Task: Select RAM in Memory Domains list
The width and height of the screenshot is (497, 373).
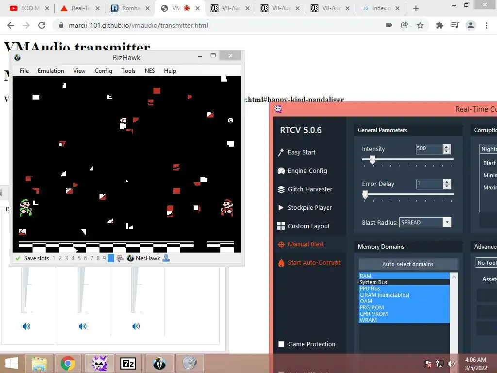Action: pos(404,276)
